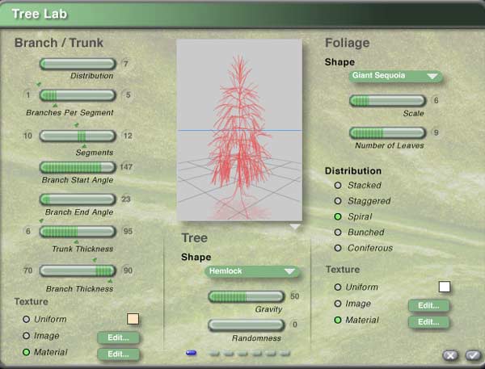Click the last gray memory dot
Viewport: 485px width, 369px height.
[285, 353]
